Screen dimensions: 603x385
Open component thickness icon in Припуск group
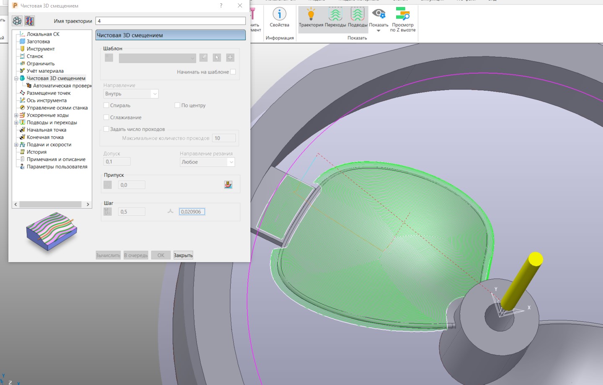click(228, 185)
